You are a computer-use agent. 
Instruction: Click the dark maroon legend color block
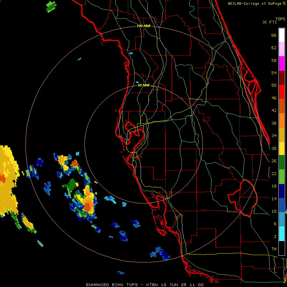point(282,78)
